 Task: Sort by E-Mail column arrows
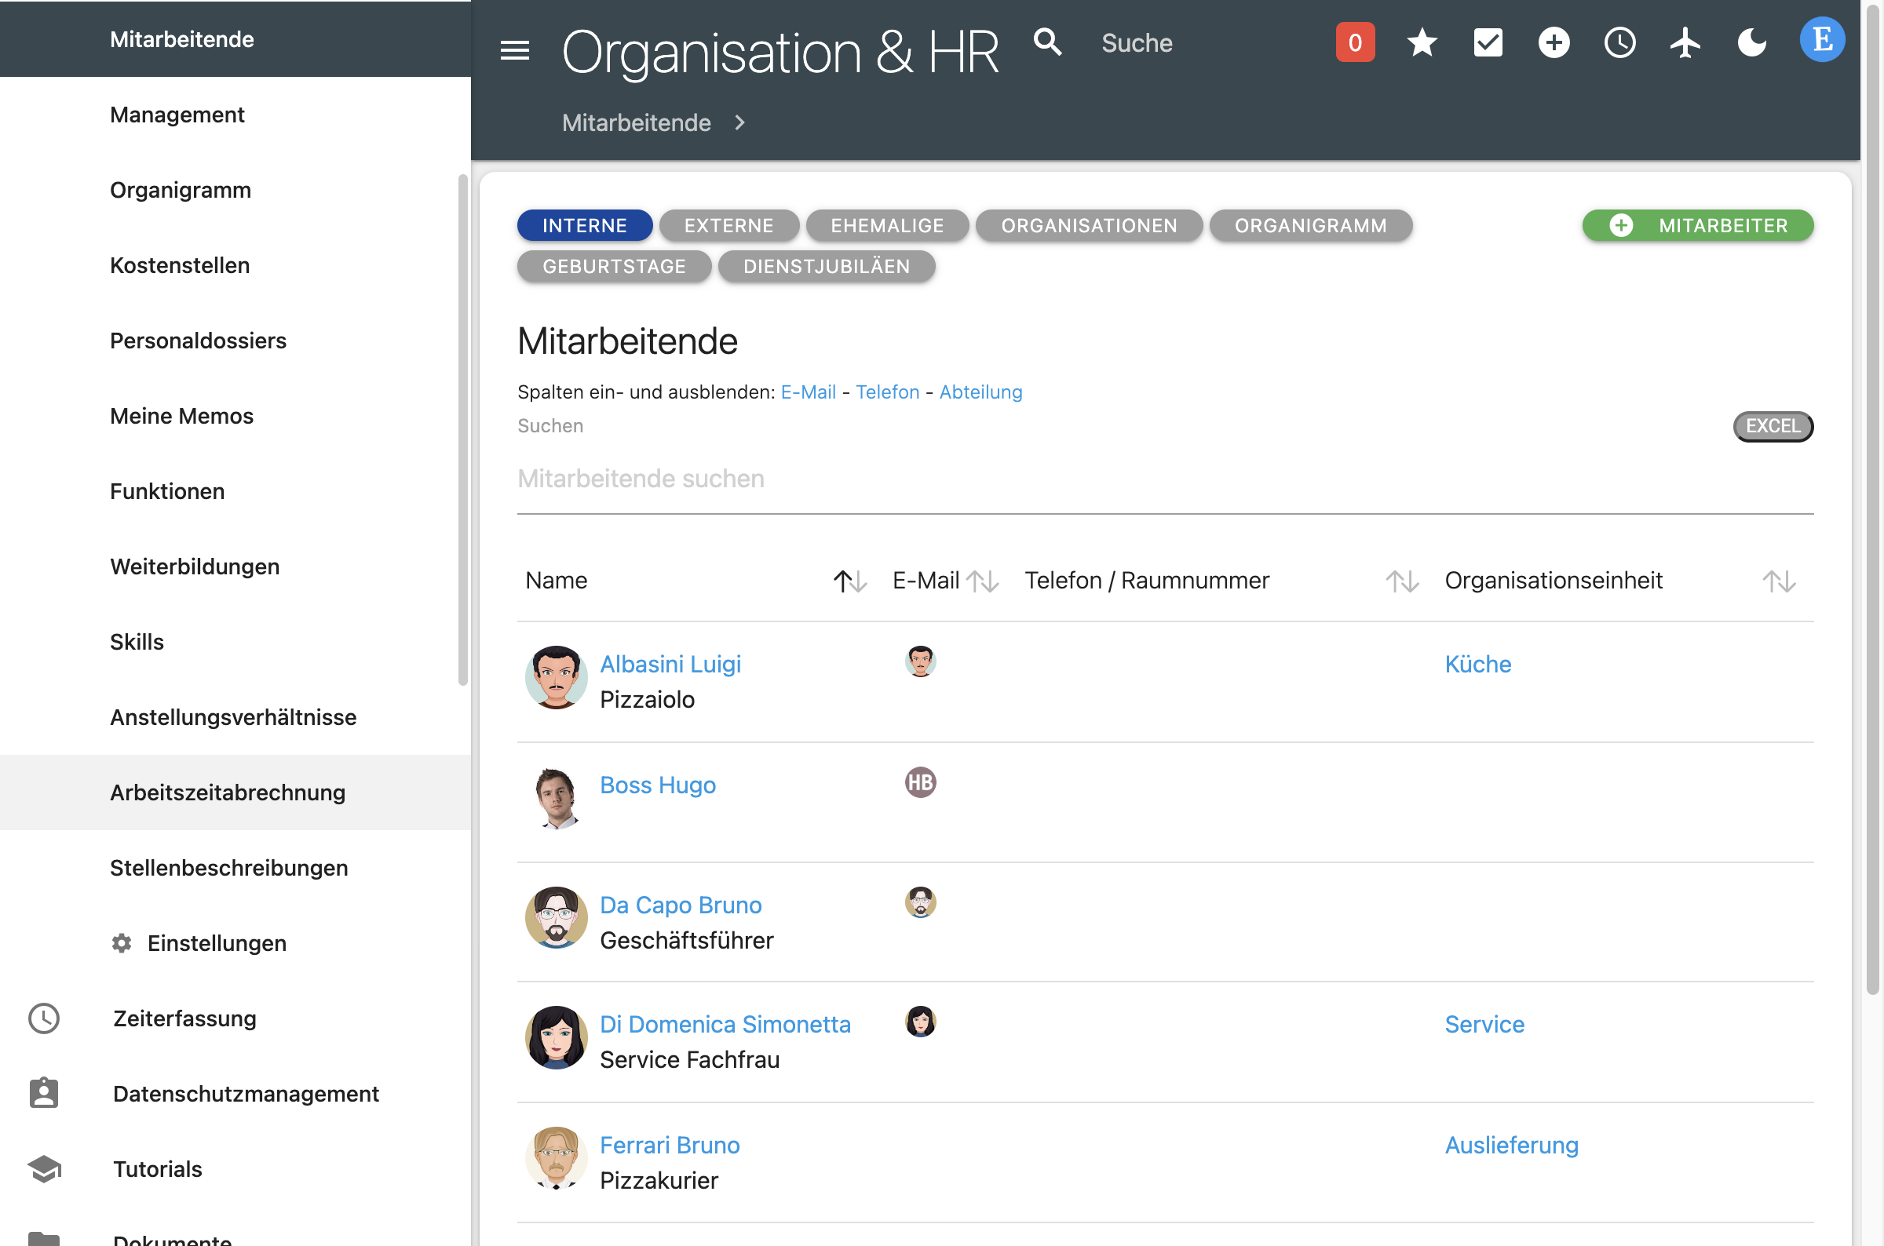(x=982, y=581)
